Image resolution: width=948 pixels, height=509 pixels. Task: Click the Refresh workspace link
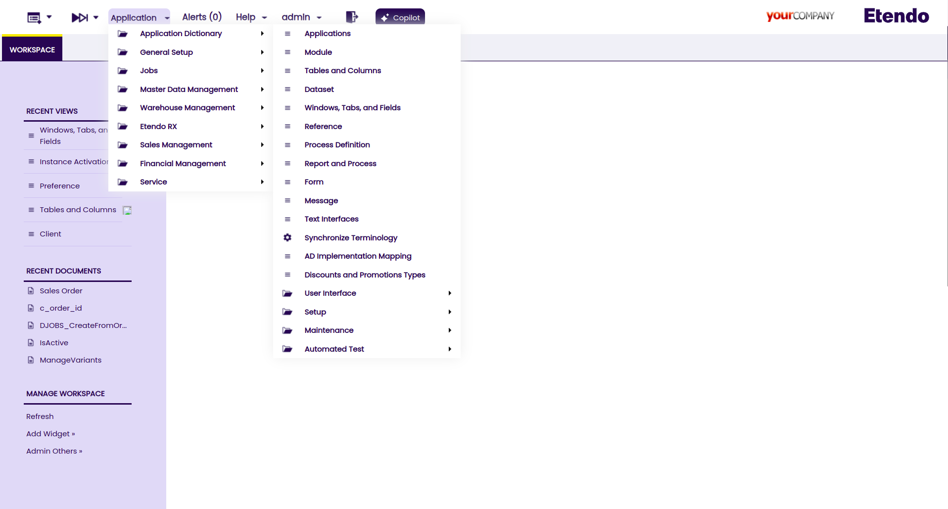tap(40, 416)
